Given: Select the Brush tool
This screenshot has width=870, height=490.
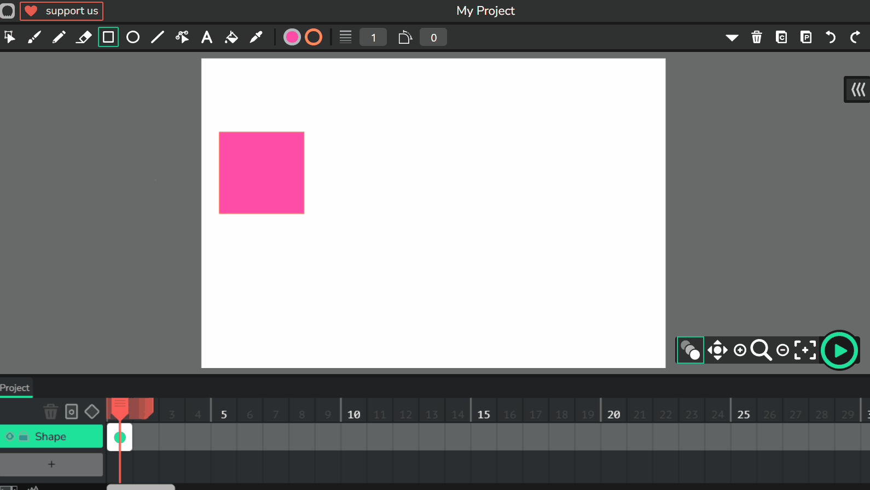Looking at the screenshot, I should tap(34, 37).
